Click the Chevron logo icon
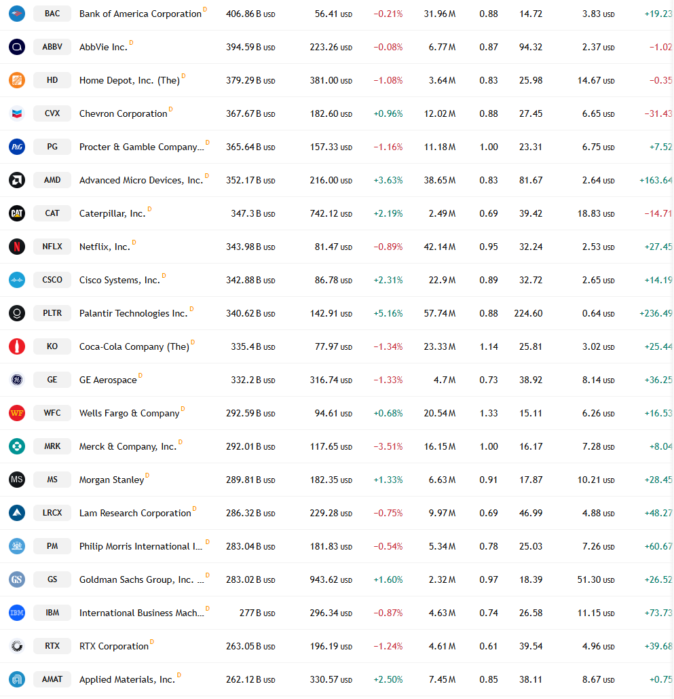Screen dimensions: 674x699 17,113
